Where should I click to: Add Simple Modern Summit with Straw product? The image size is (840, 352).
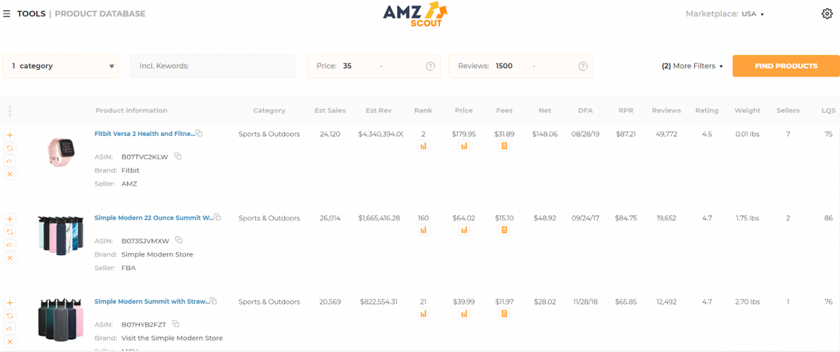[x=10, y=303]
